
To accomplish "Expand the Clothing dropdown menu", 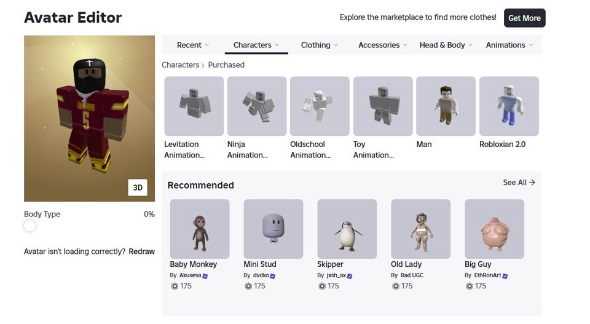I will 320,45.
